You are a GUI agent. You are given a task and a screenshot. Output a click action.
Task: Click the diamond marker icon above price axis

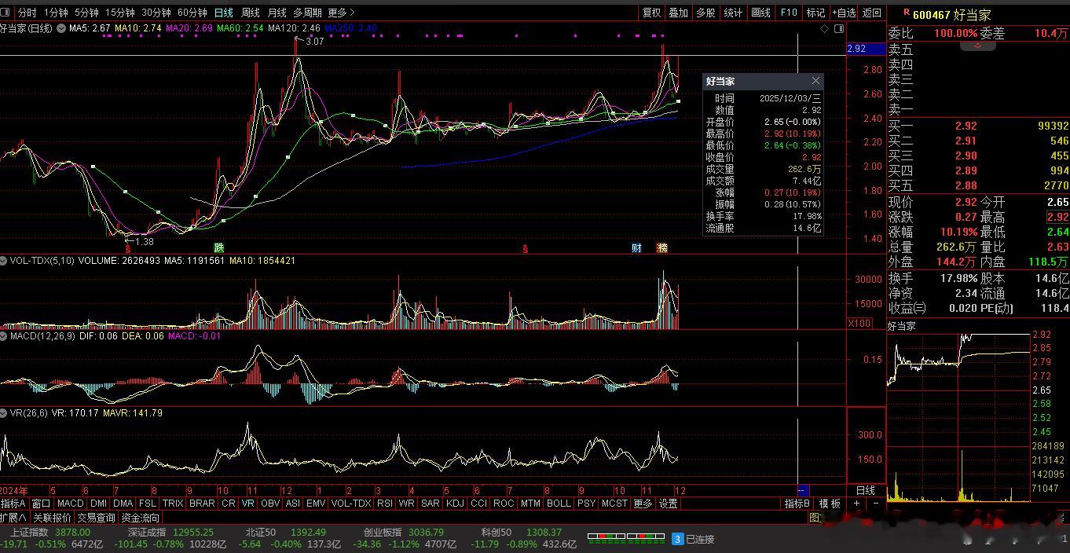825,28
